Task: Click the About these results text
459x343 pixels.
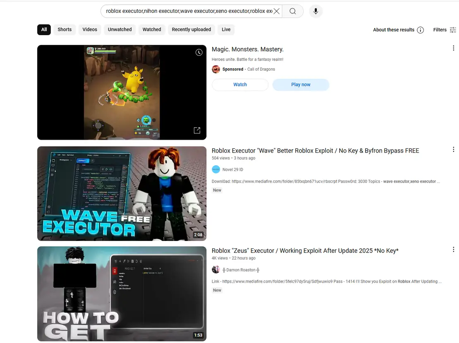Action: coord(393,30)
